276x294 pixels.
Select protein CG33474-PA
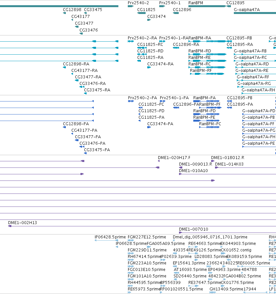(160, 124)
